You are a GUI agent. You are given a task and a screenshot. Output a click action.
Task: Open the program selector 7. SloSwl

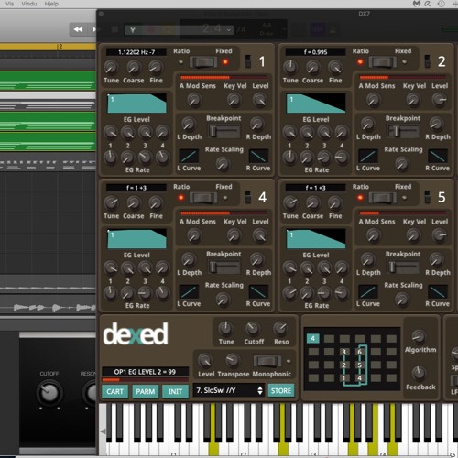point(229,390)
